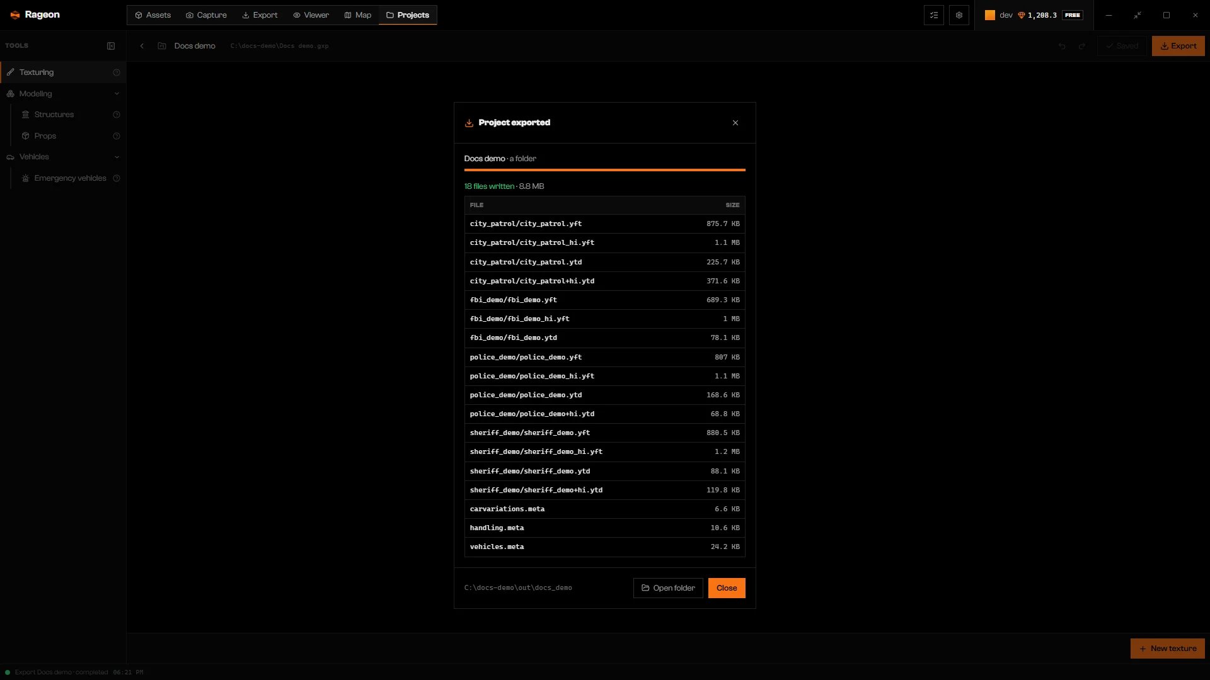Click the credits gem icon
The height and width of the screenshot is (680, 1210).
[x=1022, y=15]
